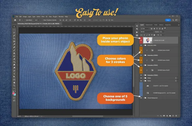Open the Filter menu

(43, 16)
